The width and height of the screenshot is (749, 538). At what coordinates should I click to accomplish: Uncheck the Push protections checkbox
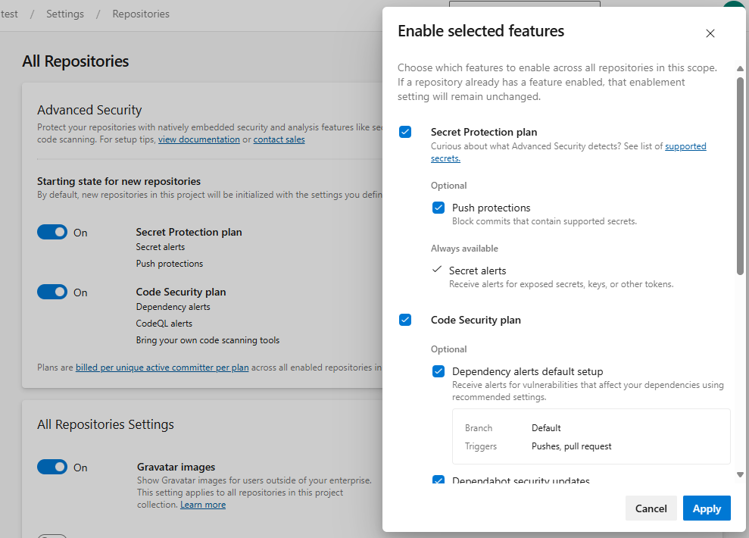[438, 208]
